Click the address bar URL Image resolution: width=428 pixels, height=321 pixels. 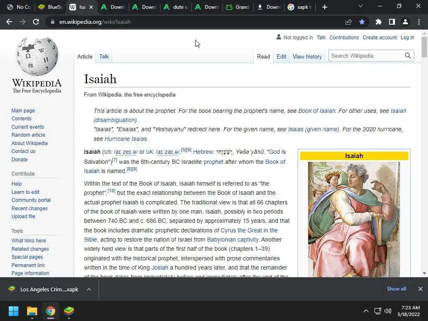tap(95, 22)
